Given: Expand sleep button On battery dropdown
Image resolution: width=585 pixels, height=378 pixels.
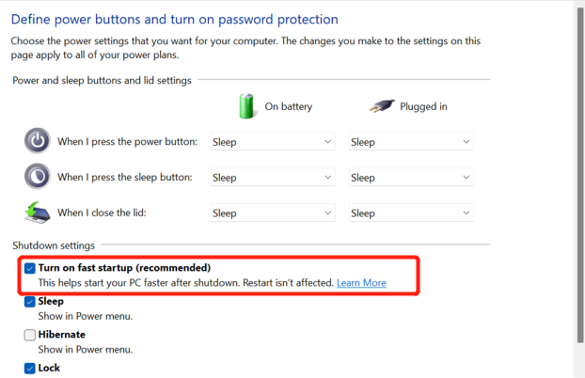Looking at the screenshot, I should tap(272, 178).
